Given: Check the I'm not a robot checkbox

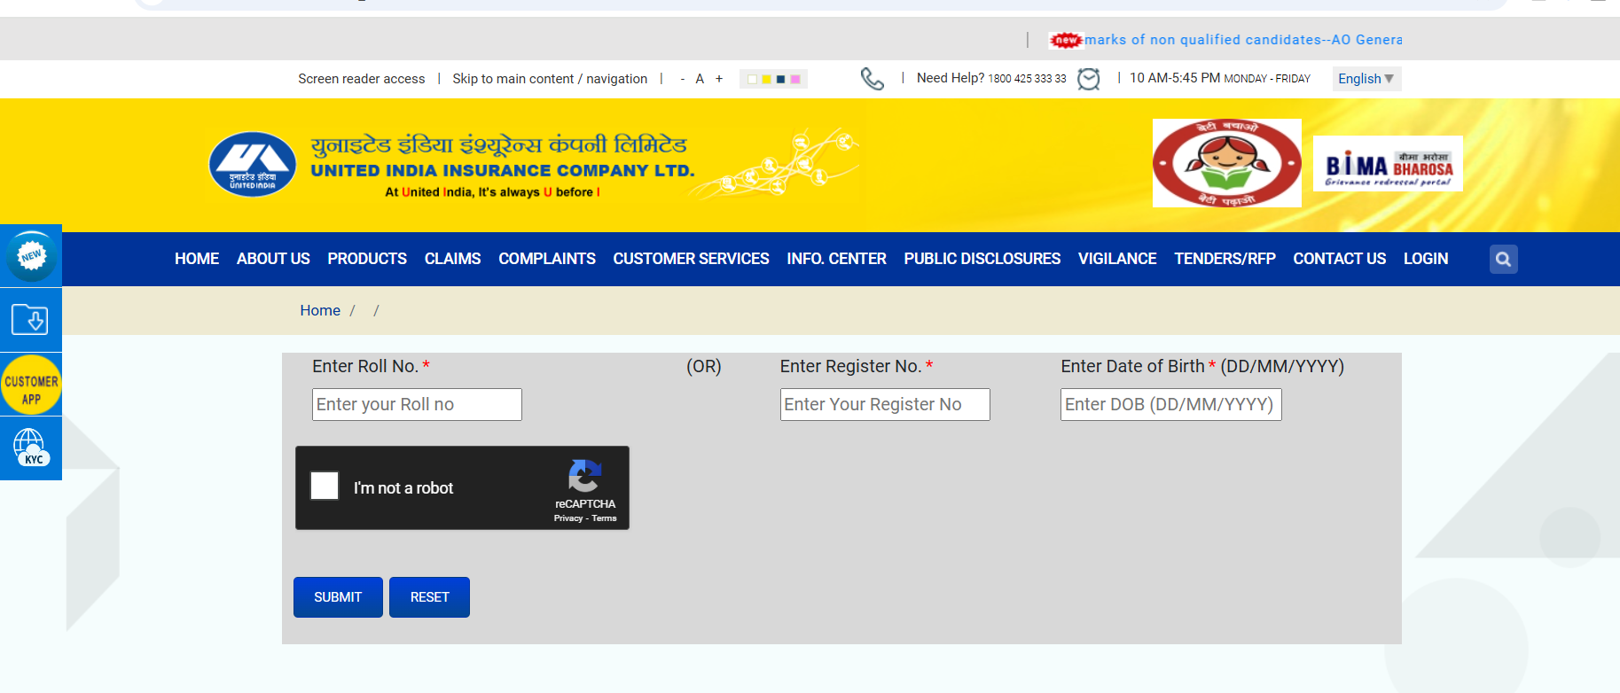Looking at the screenshot, I should [x=325, y=486].
